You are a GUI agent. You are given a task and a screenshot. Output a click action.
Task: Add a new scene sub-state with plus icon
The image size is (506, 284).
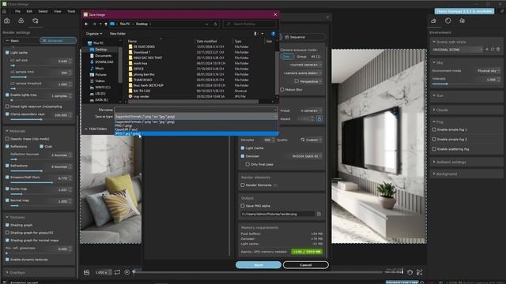point(487,50)
